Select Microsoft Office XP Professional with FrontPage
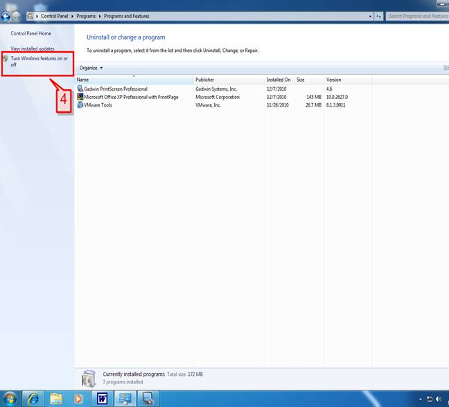The image size is (449, 407). pyautogui.click(x=223, y=97)
